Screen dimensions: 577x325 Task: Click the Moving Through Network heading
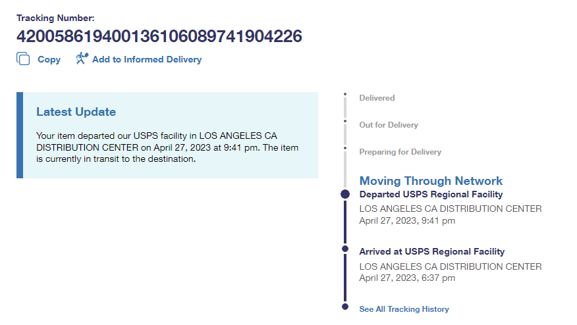[x=431, y=181]
